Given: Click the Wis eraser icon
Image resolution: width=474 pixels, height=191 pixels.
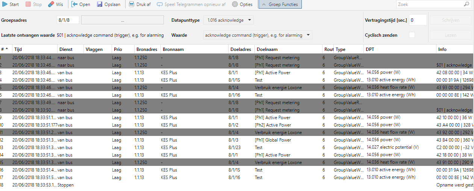Looking at the screenshot, I should [x=51, y=4].
